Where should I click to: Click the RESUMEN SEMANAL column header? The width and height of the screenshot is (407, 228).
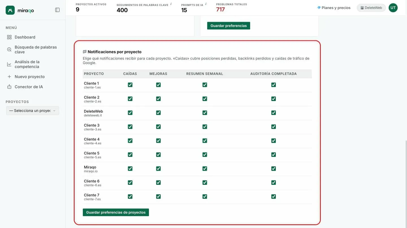[205, 74]
